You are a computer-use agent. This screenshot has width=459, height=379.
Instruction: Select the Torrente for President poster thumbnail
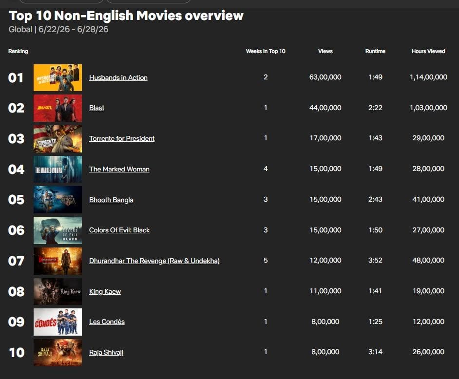pyautogui.click(x=57, y=139)
